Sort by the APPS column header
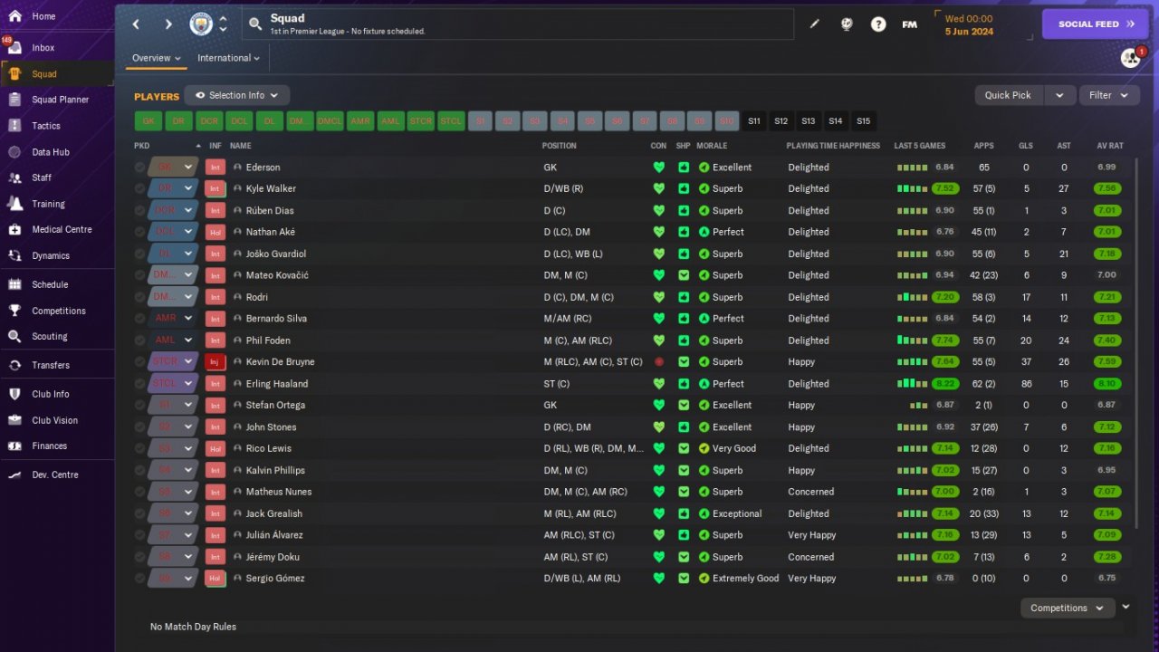 tap(983, 146)
